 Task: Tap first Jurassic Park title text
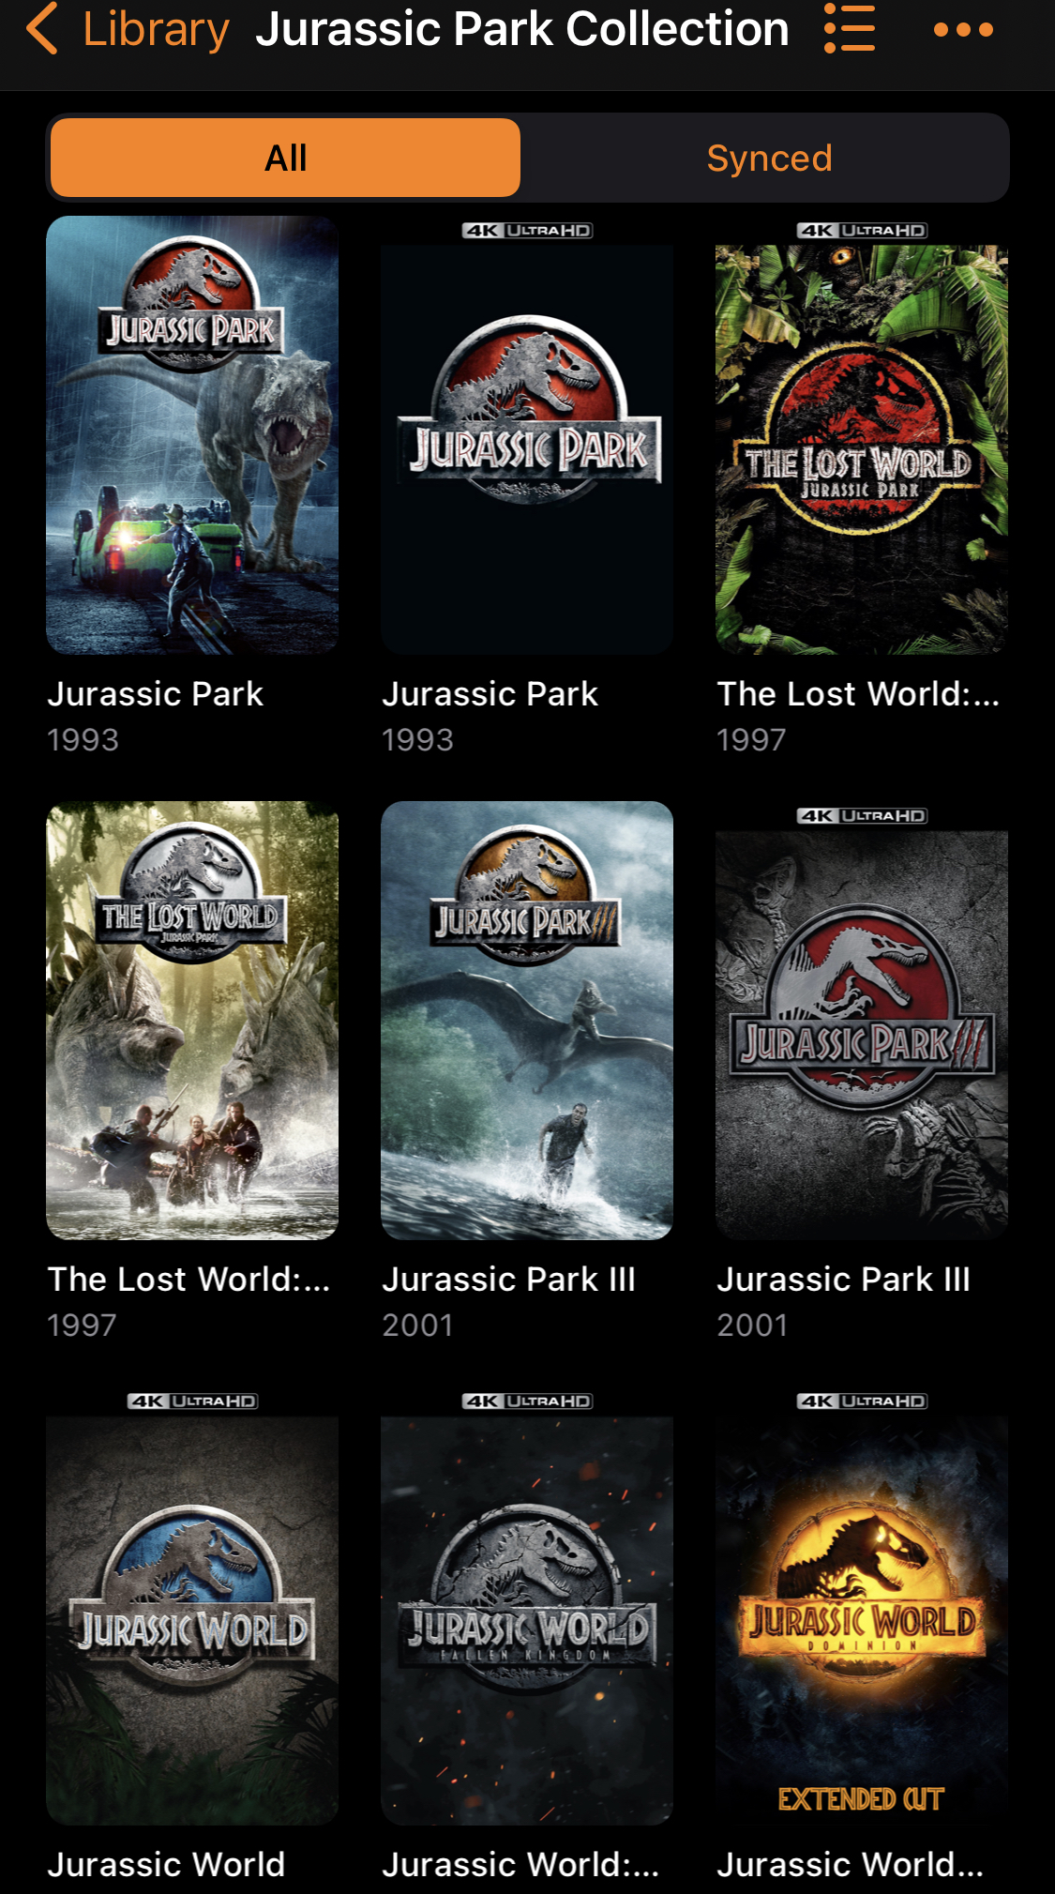pyautogui.click(x=156, y=694)
